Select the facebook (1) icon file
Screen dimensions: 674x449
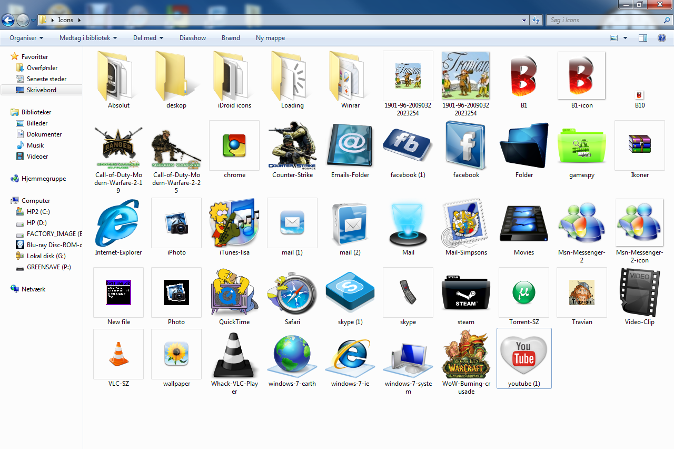click(x=408, y=145)
